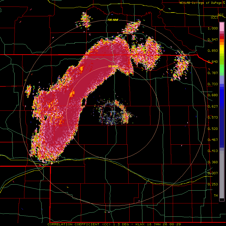Click the 1.000 legend value

coord(213,28)
